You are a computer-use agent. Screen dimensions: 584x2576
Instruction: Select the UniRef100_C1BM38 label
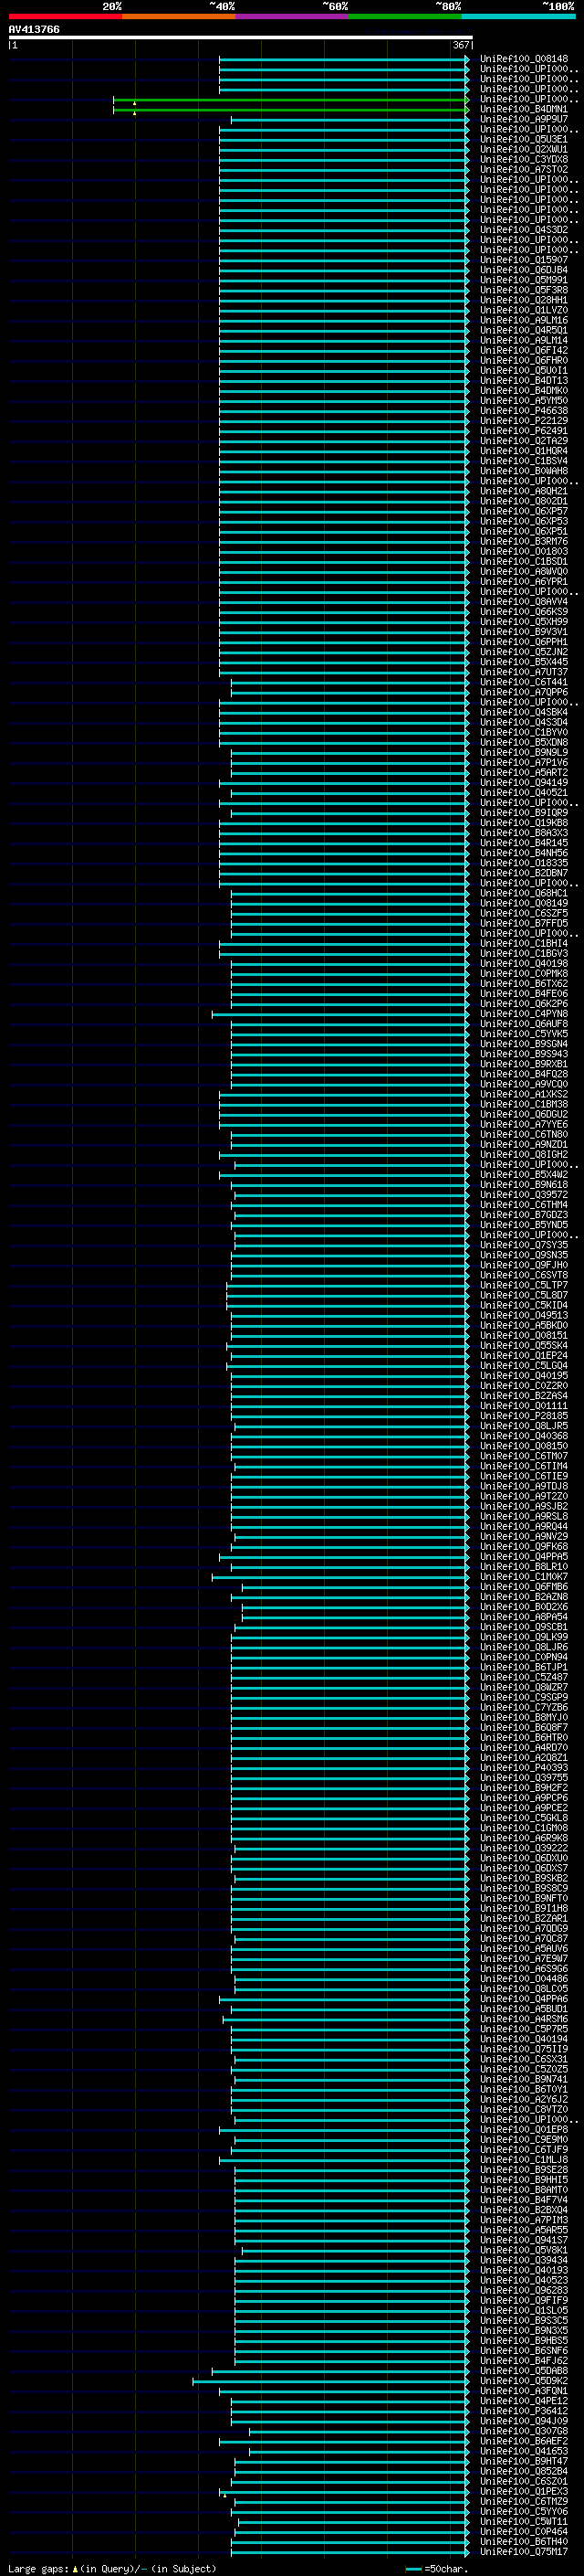coord(524,1104)
